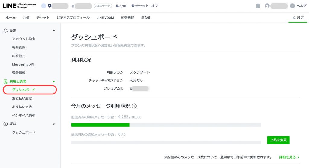Image resolution: width=309 pixels, height=168 pixels.
Task: Click the LINE Official Account Manager logo
Action: [x=19, y=6]
